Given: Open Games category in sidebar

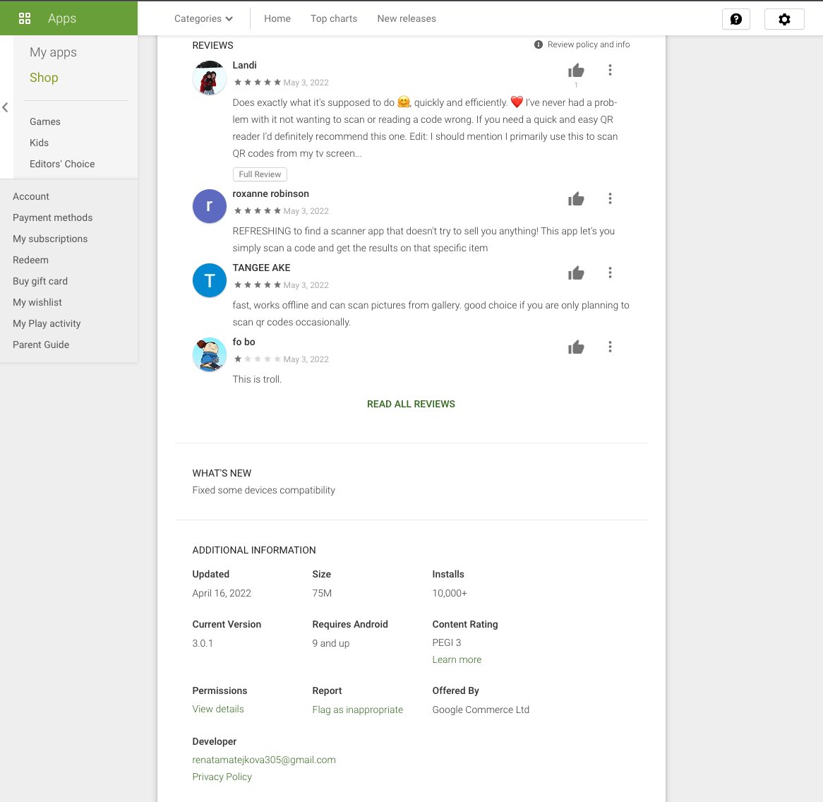Looking at the screenshot, I should 45,121.
